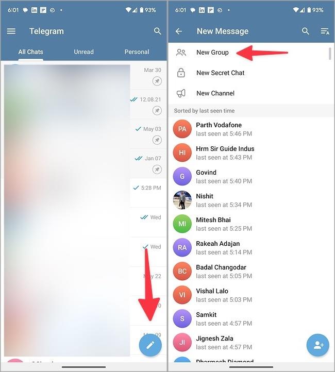This screenshot has height=372, width=335.
Task: Tap the search icon in Telegram header
Action: pos(158,31)
